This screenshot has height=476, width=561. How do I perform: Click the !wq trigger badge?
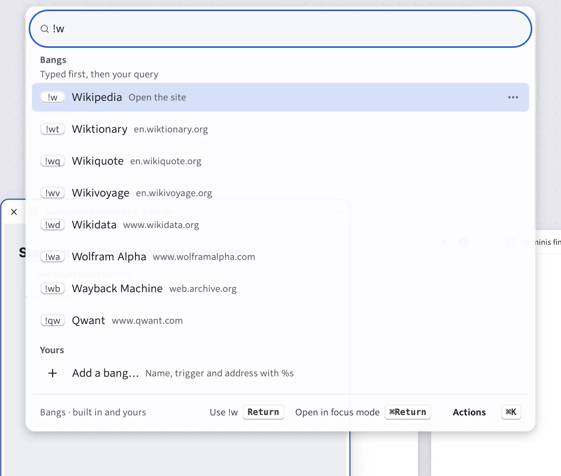[x=53, y=161]
